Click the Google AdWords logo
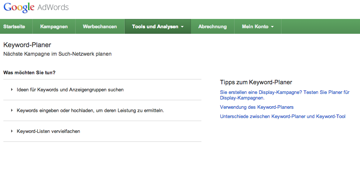 [x=36, y=7]
